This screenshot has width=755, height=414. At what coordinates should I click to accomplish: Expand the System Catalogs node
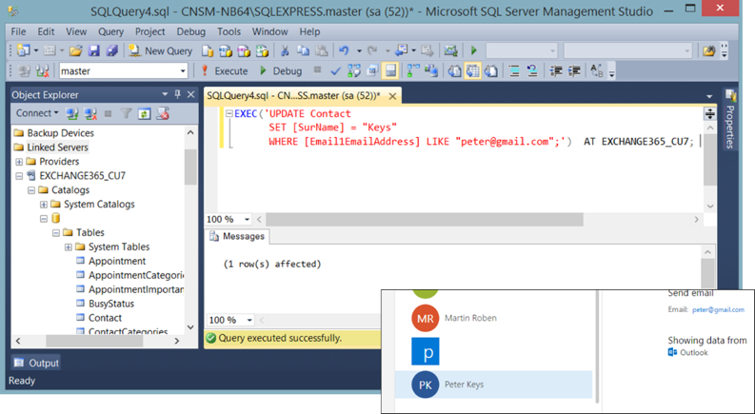[x=44, y=205]
